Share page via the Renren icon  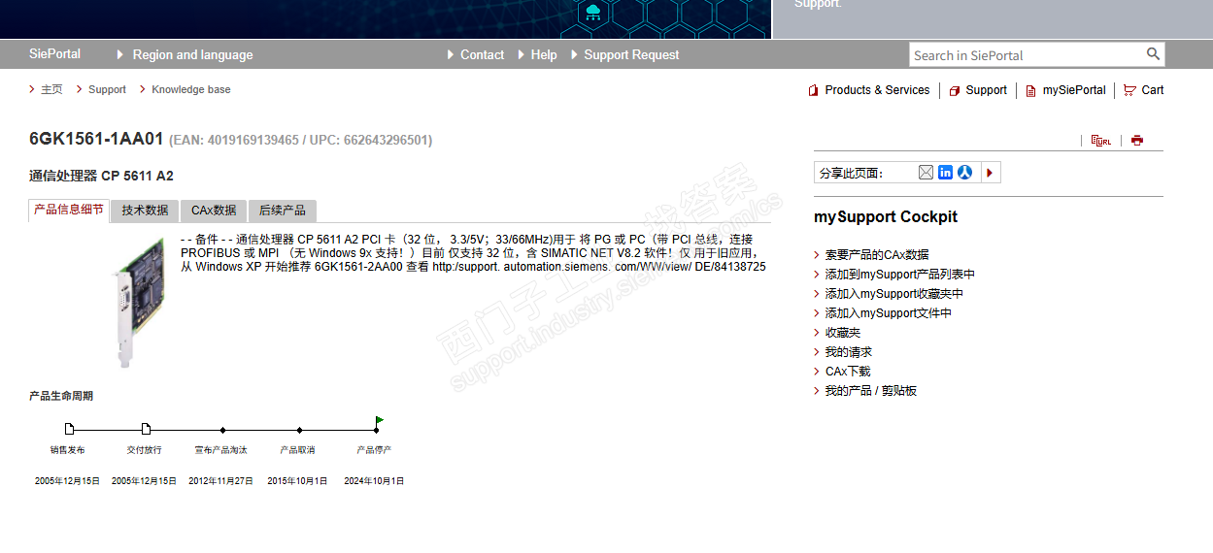click(x=964, y=173)
